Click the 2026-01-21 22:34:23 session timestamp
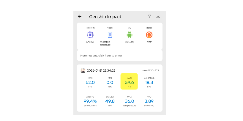Viewport: 243px width, 121px height. pos(101,70)
